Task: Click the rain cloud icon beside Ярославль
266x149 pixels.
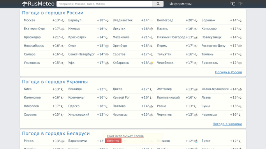Action: [240, 63]
